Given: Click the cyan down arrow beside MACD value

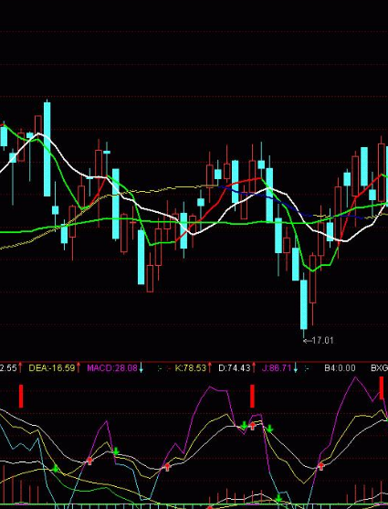Looking at the screenshot, I should [141, 368].
